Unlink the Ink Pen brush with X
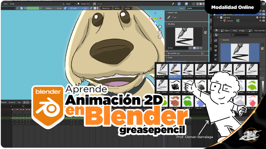This screenshot has height=149, width=266. 201,48
